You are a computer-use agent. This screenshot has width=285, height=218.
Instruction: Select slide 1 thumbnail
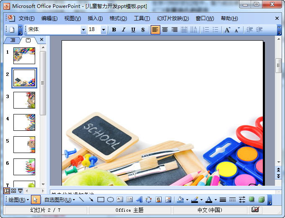pos(24,56)
